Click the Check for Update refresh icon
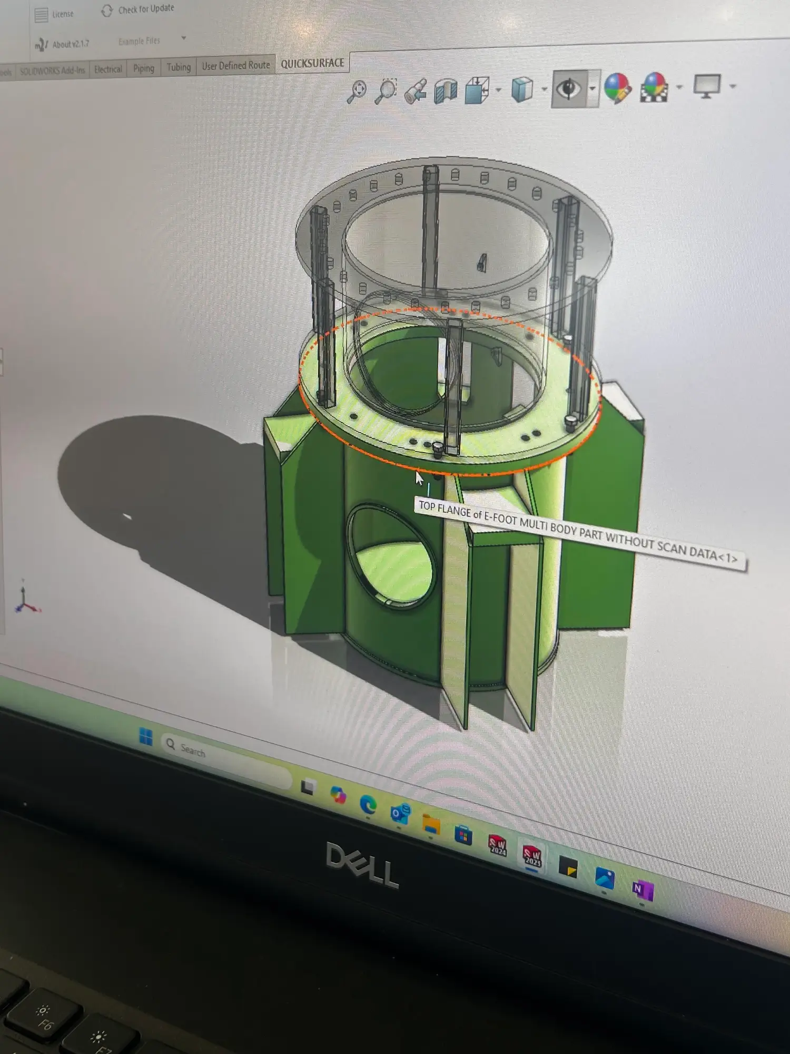This screenshot has width=790, height=1054. [x=107, y=11]
